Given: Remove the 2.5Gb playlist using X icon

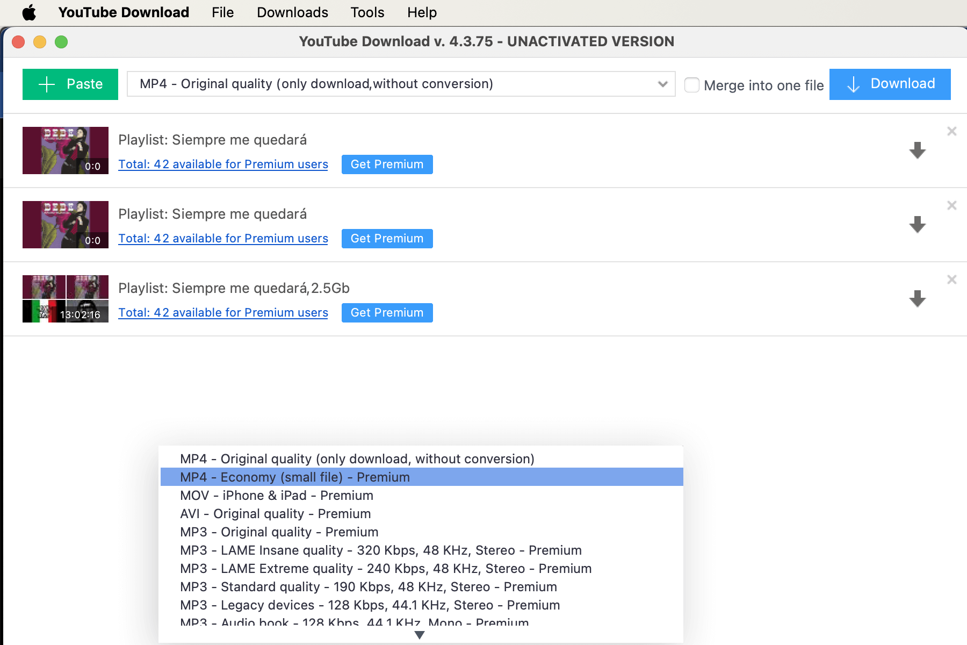Looking at the screenshot, I should 951,279.
